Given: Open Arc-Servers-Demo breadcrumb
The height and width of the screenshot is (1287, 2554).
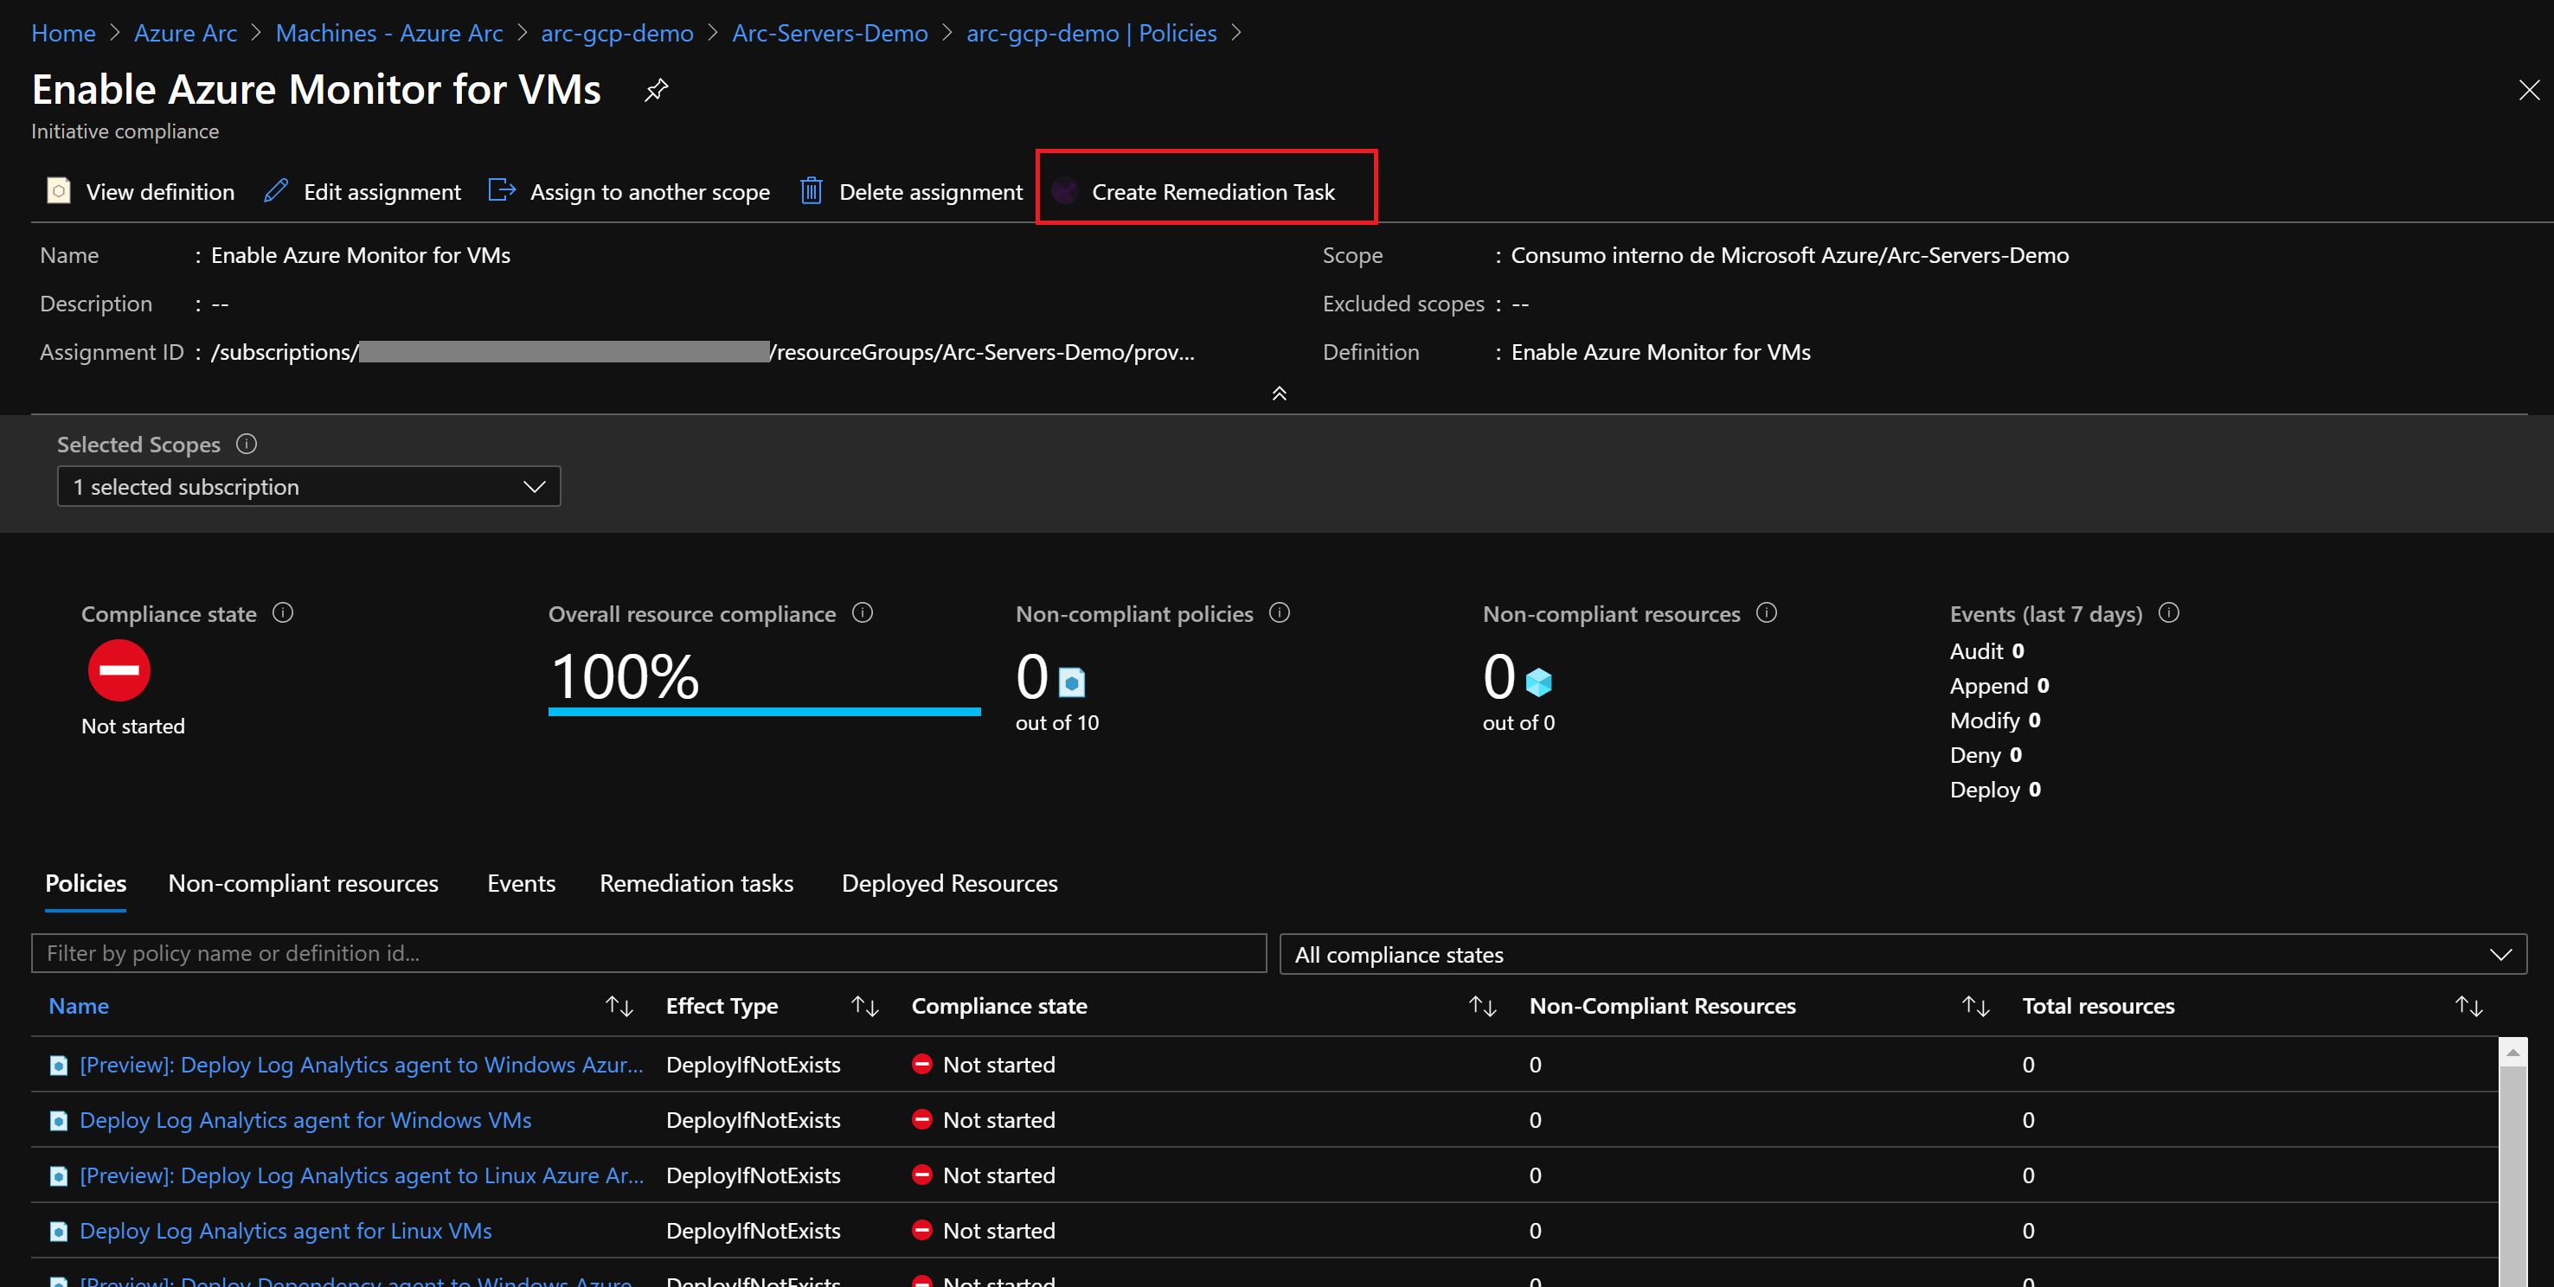Looking at the screenshot, I should (830, 33).
